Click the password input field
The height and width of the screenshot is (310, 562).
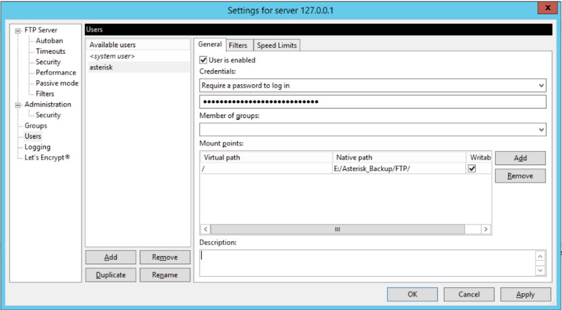click(372, 102)
